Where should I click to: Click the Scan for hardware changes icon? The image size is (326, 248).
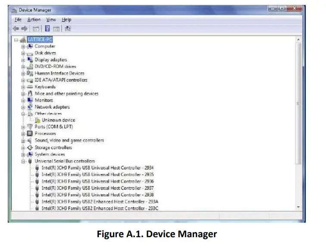pyautogui.click(x=68, y=29)
